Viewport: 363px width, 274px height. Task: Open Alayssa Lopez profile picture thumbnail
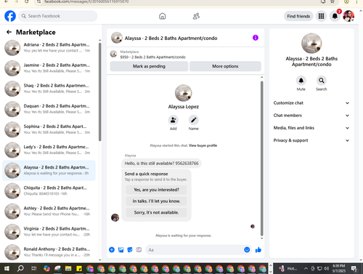pos(184,93)
